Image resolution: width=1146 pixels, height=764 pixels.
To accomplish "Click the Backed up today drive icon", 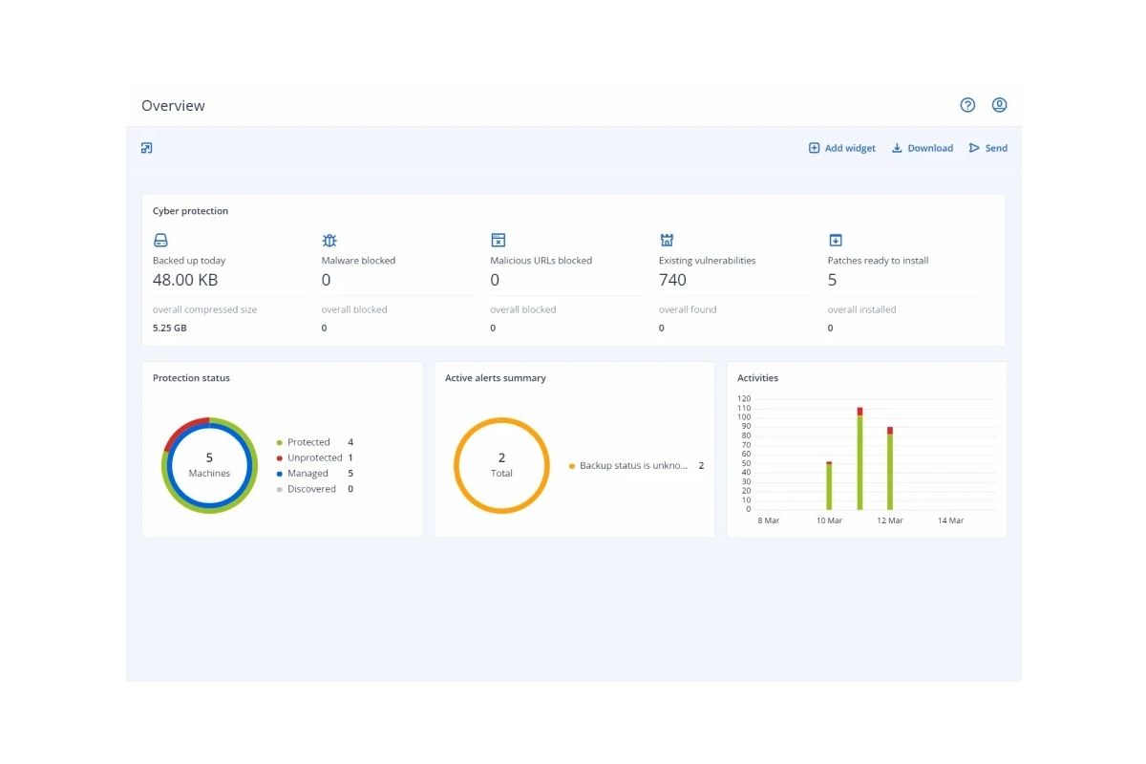I will [x=160, y=241].
